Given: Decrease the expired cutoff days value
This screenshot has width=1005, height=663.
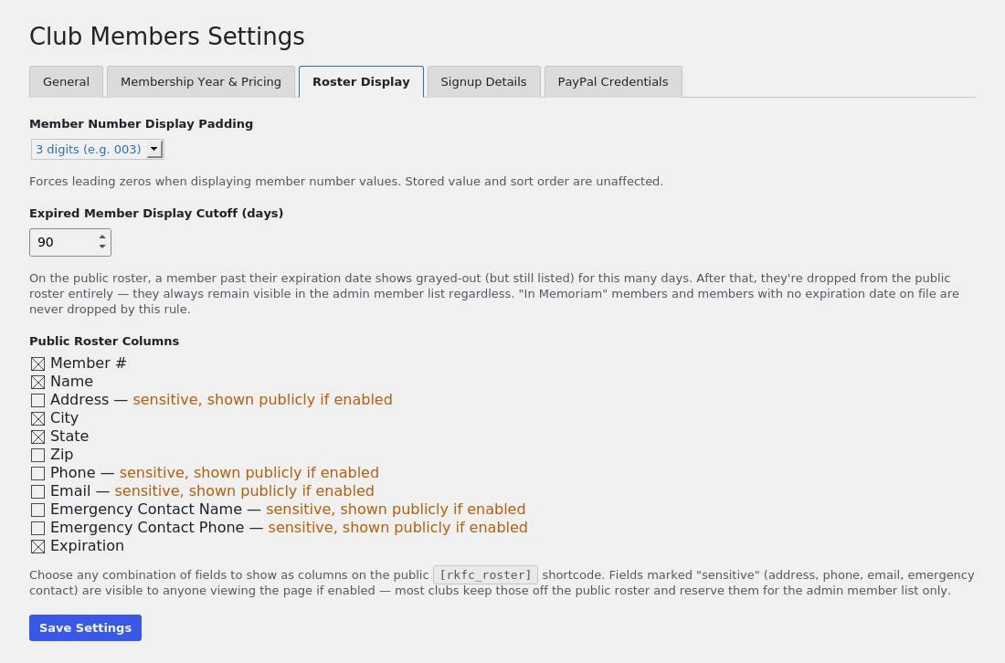Looking at the screenshot, I should click(x=102, y=247).
